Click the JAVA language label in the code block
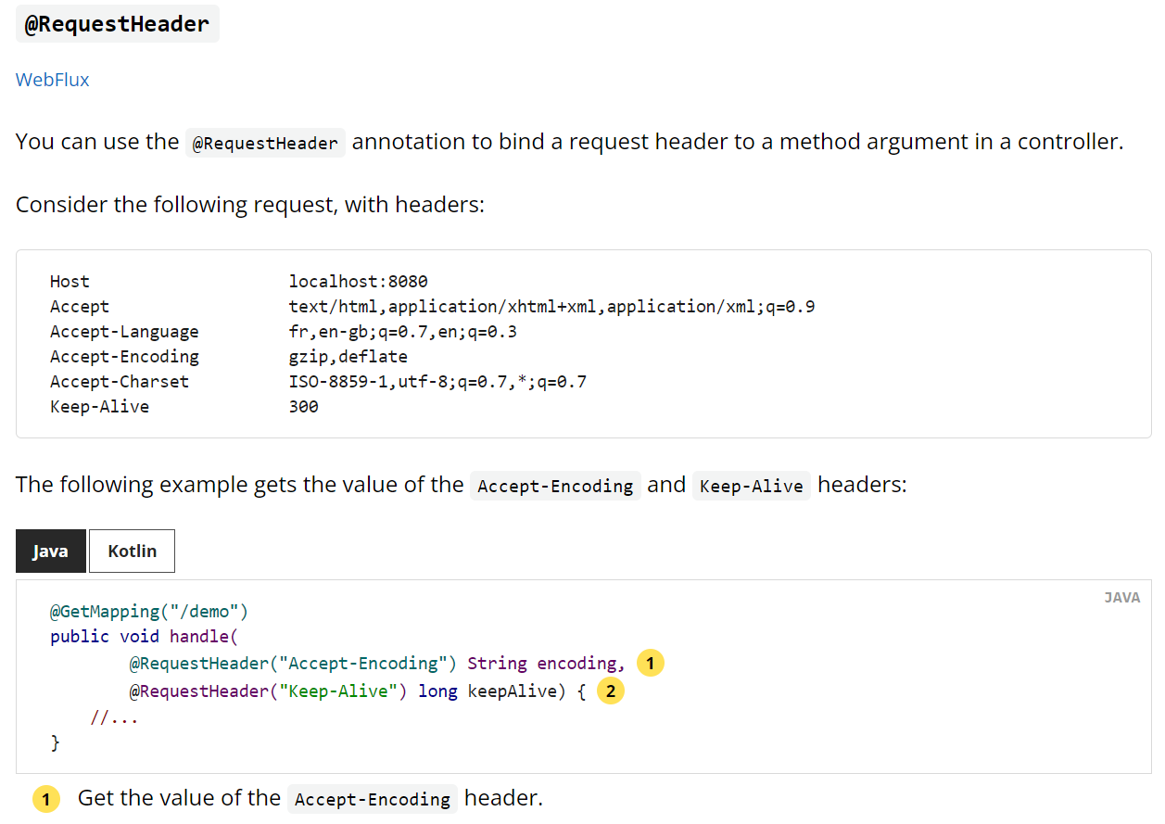The height and width of the screenshot is (824, 1165). (1121, 598)
